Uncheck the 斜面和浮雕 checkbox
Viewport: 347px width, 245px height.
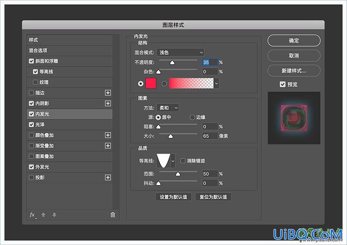coord(31,61)
